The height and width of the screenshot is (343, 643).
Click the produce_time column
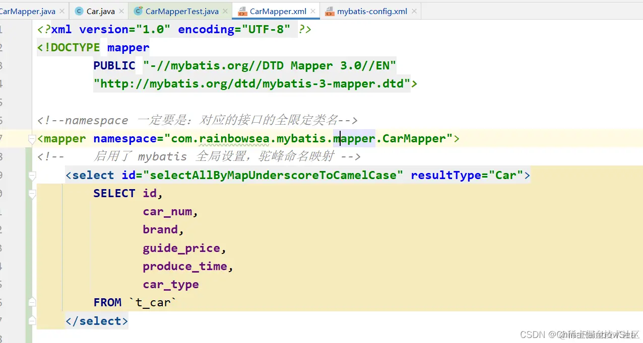(185, 267)
